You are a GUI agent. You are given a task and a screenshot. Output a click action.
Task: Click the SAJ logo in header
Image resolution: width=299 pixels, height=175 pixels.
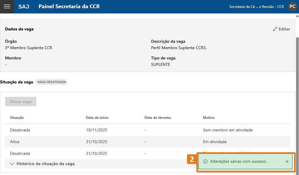[x=24, y=6]
